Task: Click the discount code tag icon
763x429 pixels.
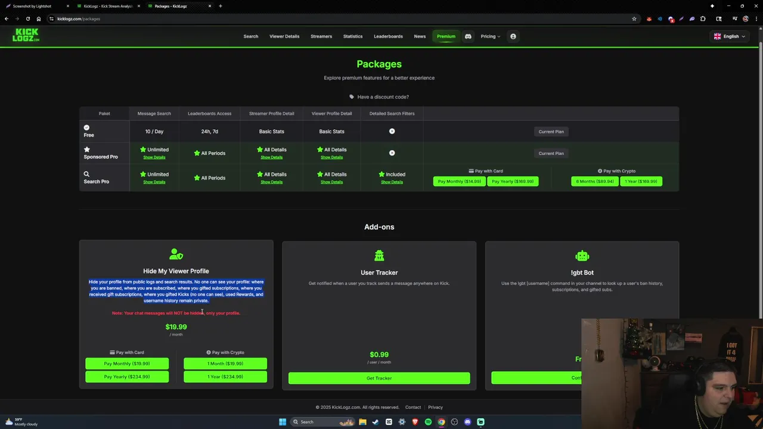Action: tap(352, 97)
